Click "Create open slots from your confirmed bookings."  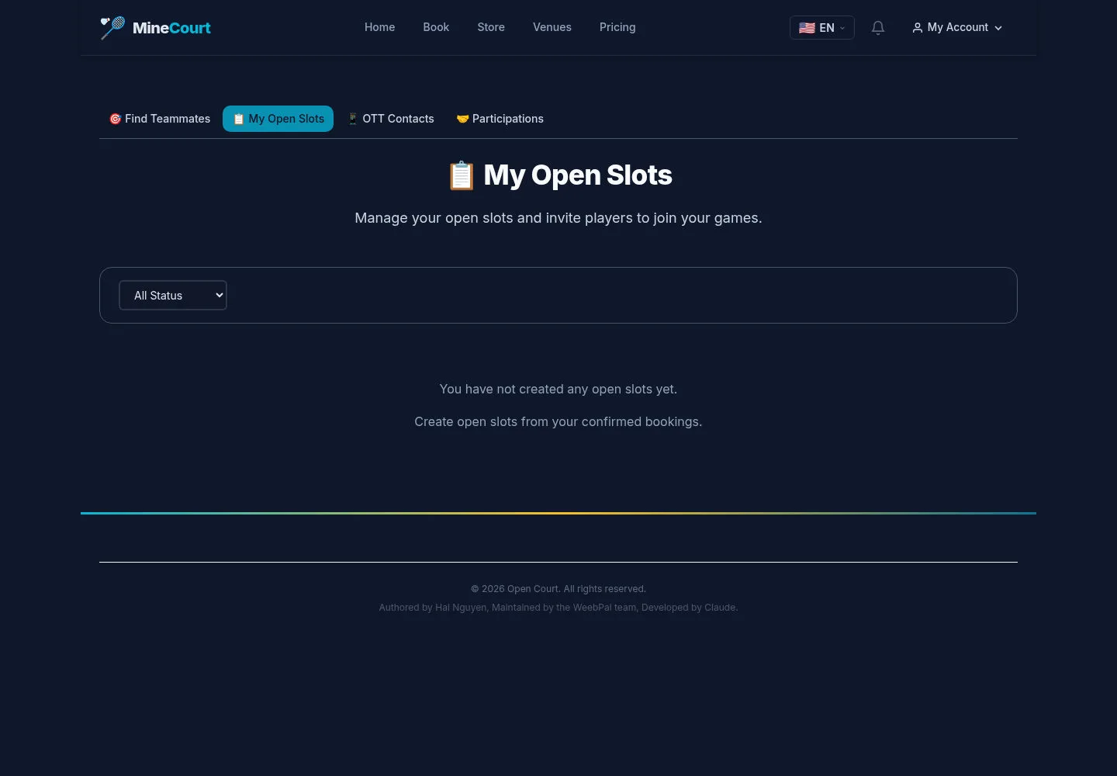tap(558, 421)
